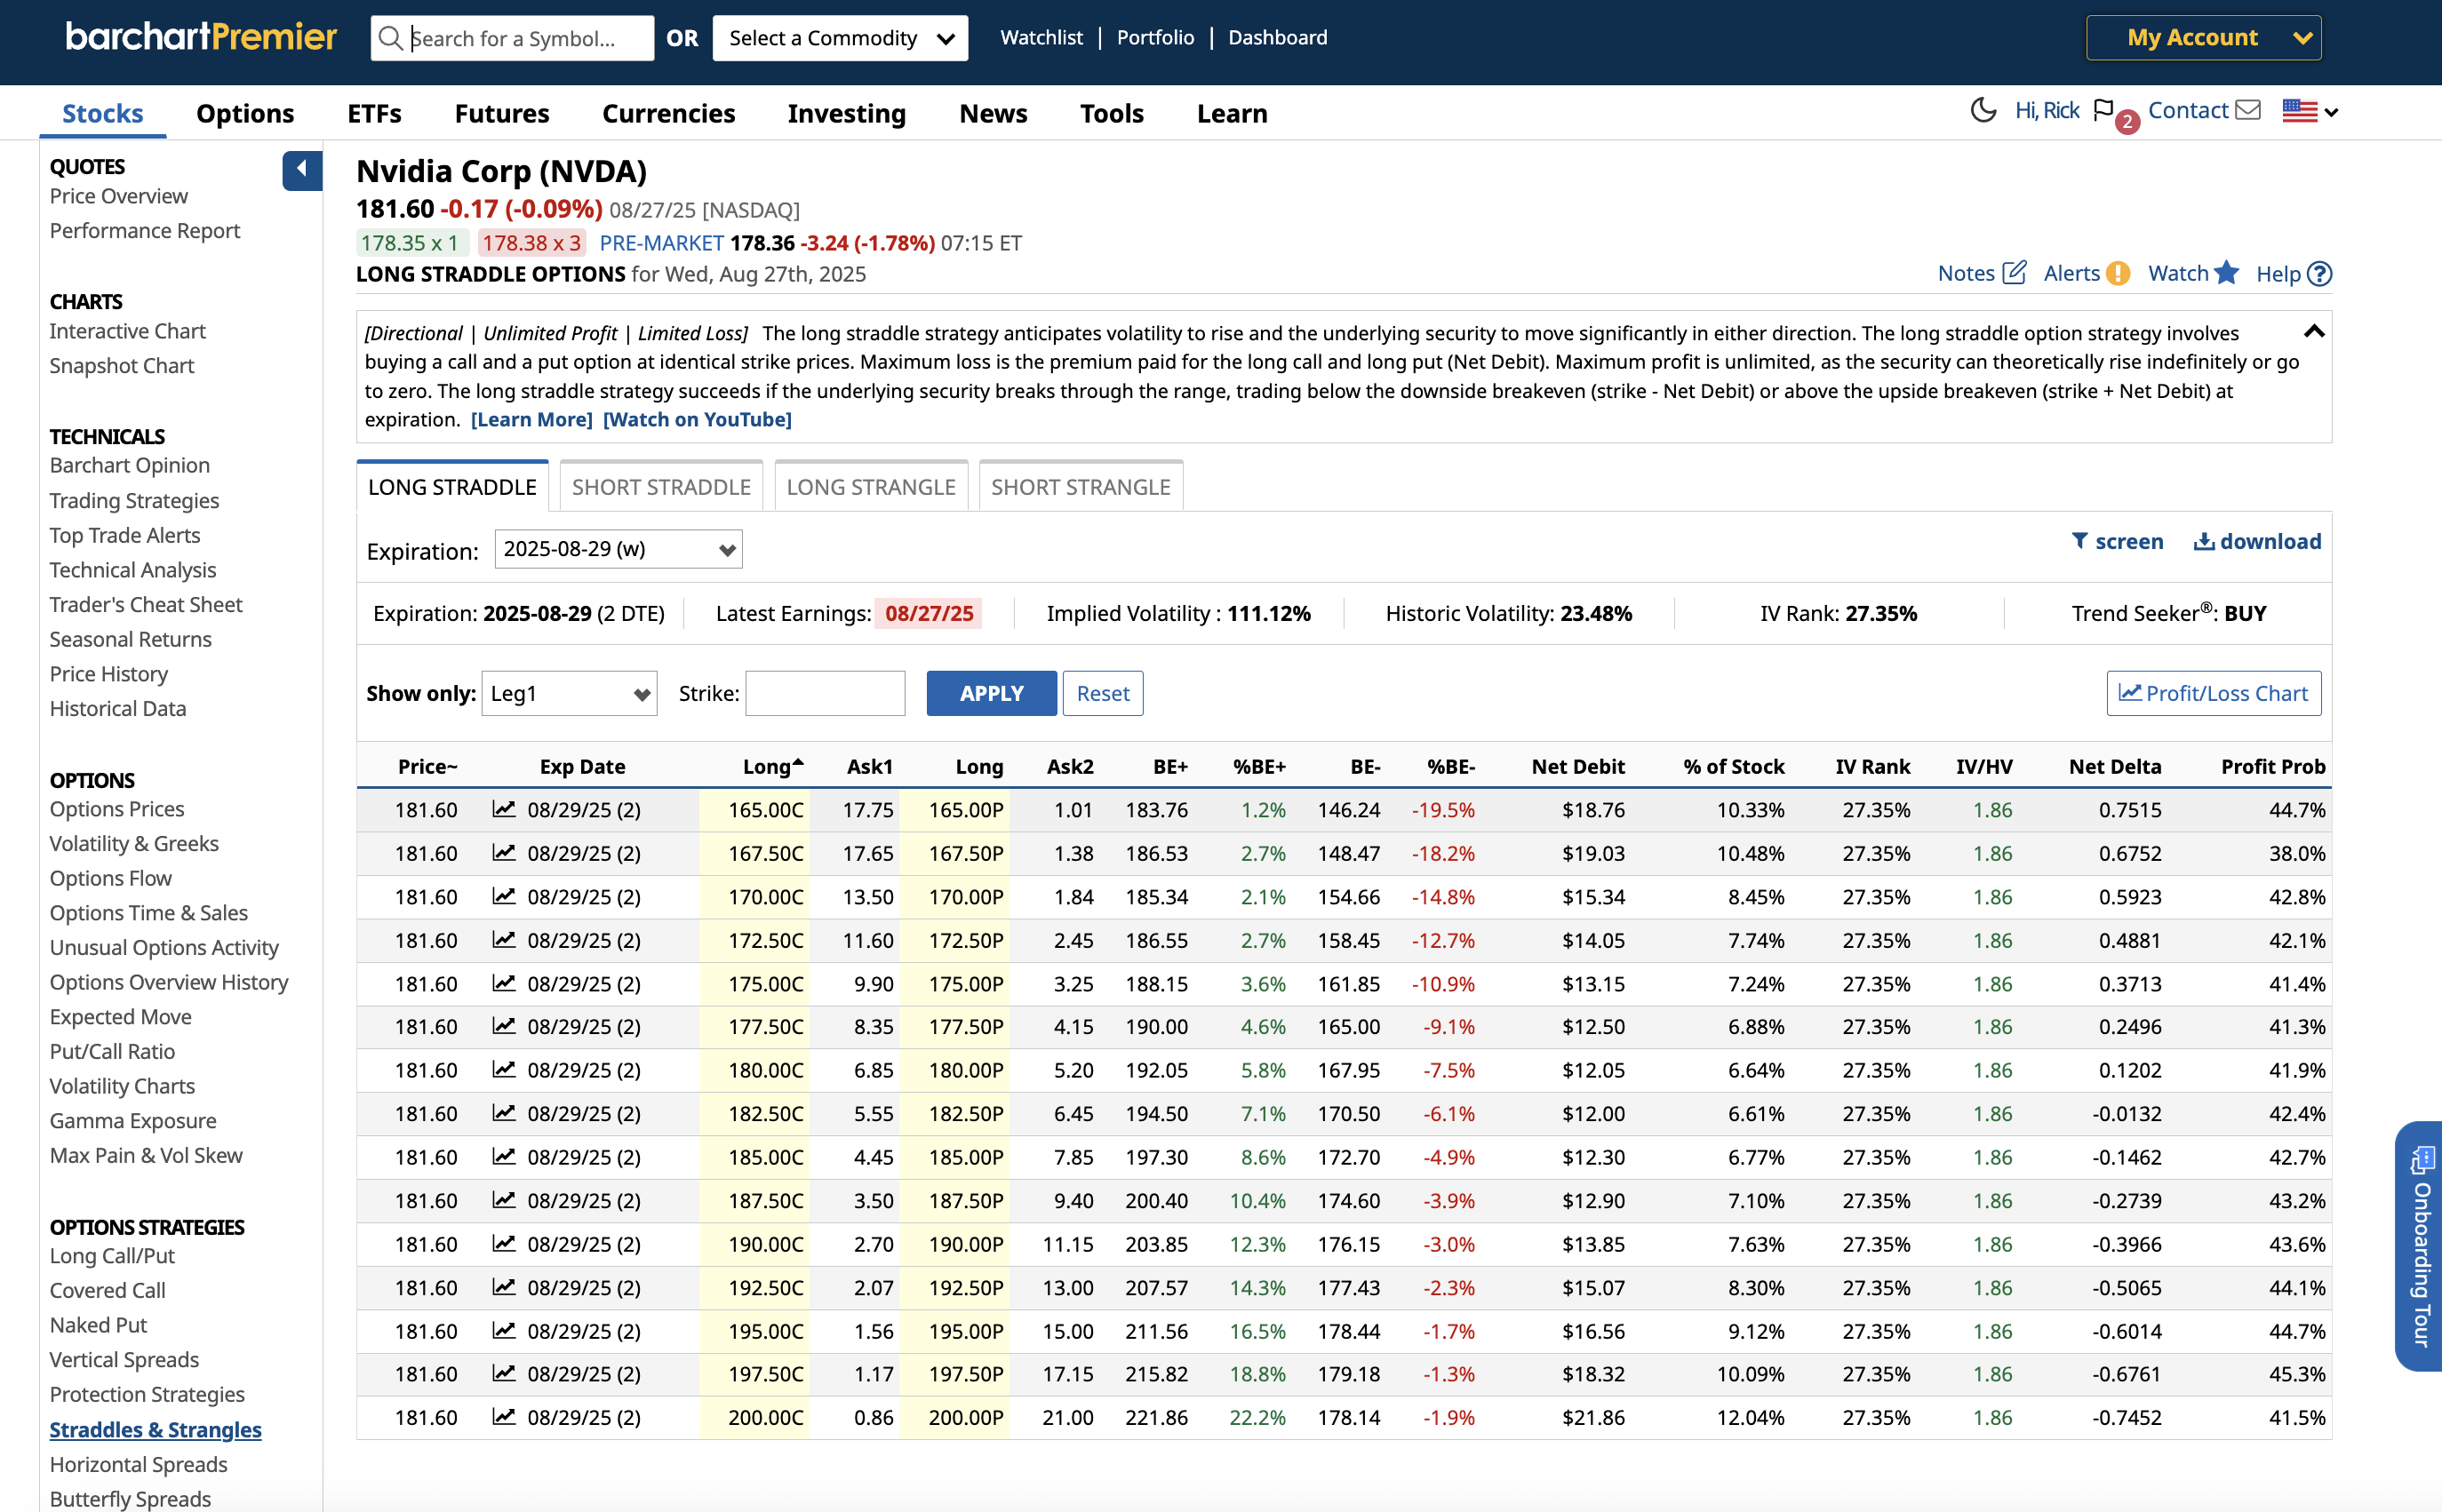Open Unusual Options Activity sidebar link

click(x=164, y=947)
